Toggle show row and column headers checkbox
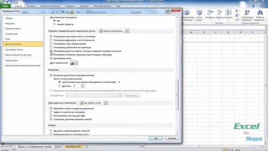The image size is (268, 151). point(51,36)
